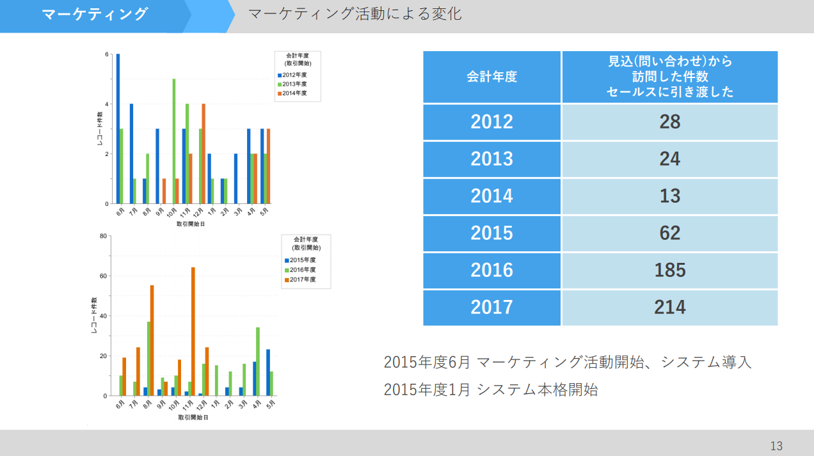814x456 pixels.
Task: Select the マーケティング section tab
Action: coord(95,14)
